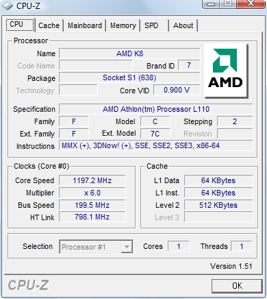Go to the SPD tab
Image resolution: width=267 pixels, height=299 pixels.
151,25
